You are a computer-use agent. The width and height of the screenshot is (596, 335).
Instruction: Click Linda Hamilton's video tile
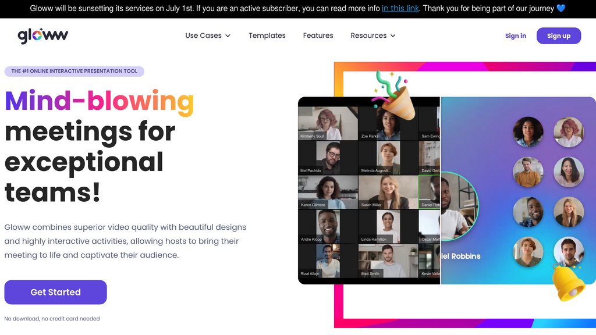(x=388, y=226)
